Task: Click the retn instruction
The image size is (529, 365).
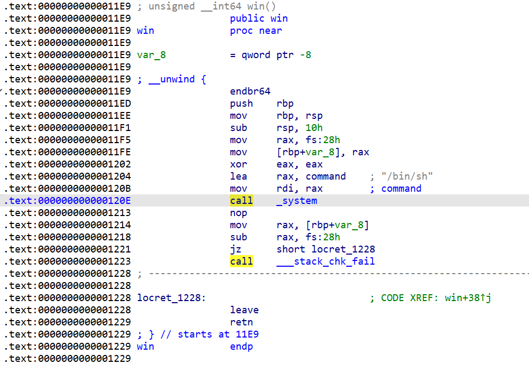Action: tap(242, 322)
